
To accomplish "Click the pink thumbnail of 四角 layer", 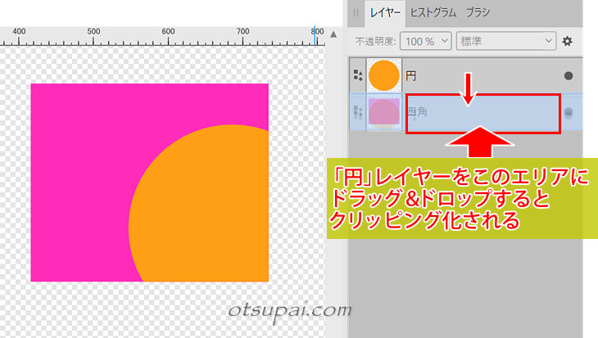I will click(x=383, y=113).
